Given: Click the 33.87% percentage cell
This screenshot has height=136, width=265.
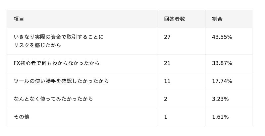Looking at the screenshot, I should coord(222,63).
